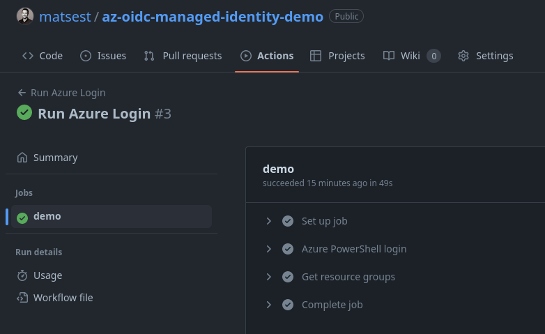Click the demo heading in job panel
The width and height of the screenshot is (545, 334).
[x=278, y=169]
